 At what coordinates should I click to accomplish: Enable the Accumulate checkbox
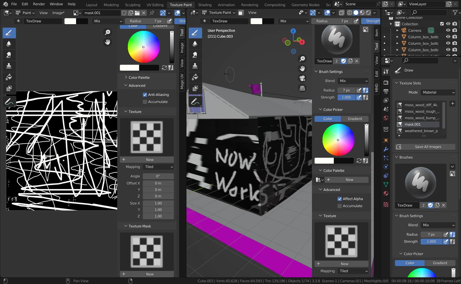pyautogui.click(x=145, y=102)
